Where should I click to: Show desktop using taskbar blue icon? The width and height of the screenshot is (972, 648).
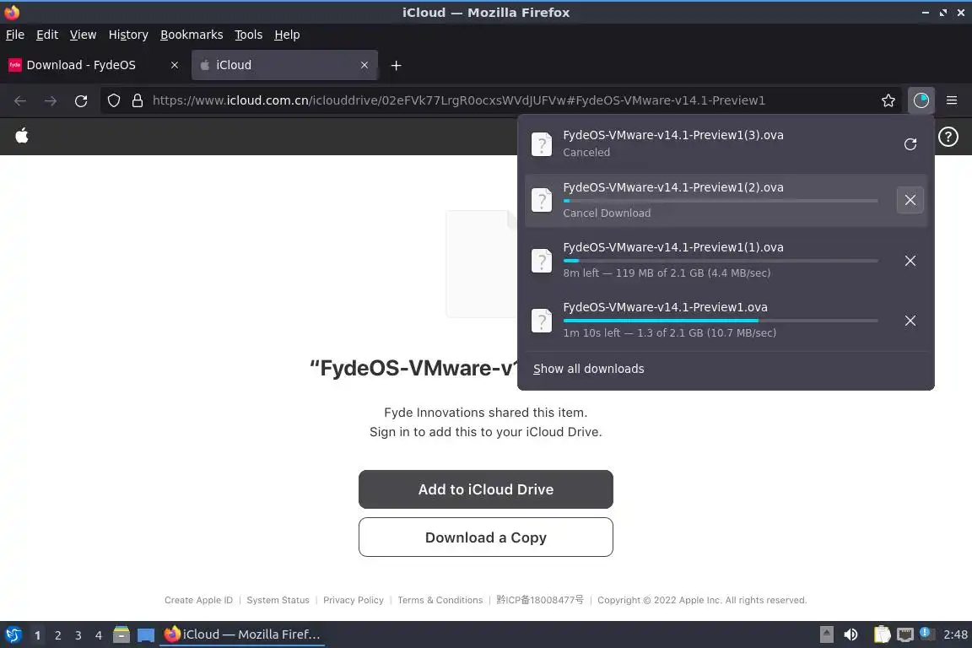pos(146,635)
